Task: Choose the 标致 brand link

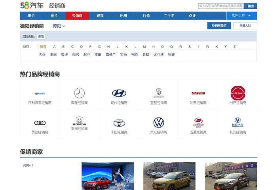Action: click(171, 55)
